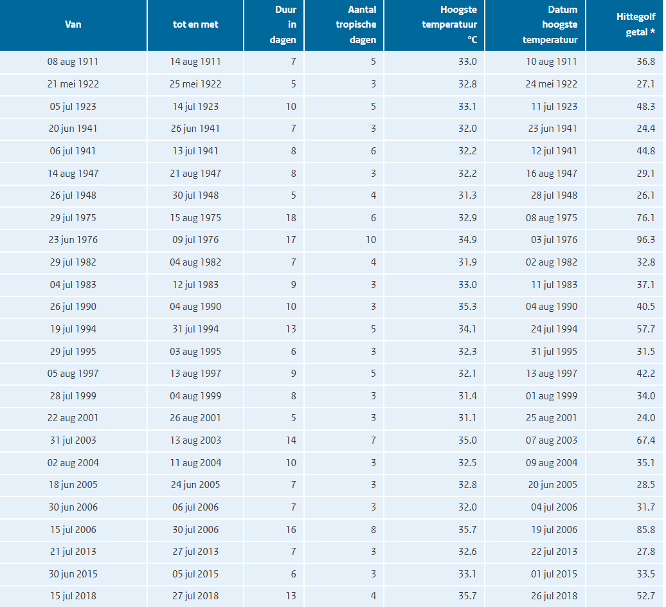
Task: Click the start date '15 jul 2018'
Action: (72, 596)
